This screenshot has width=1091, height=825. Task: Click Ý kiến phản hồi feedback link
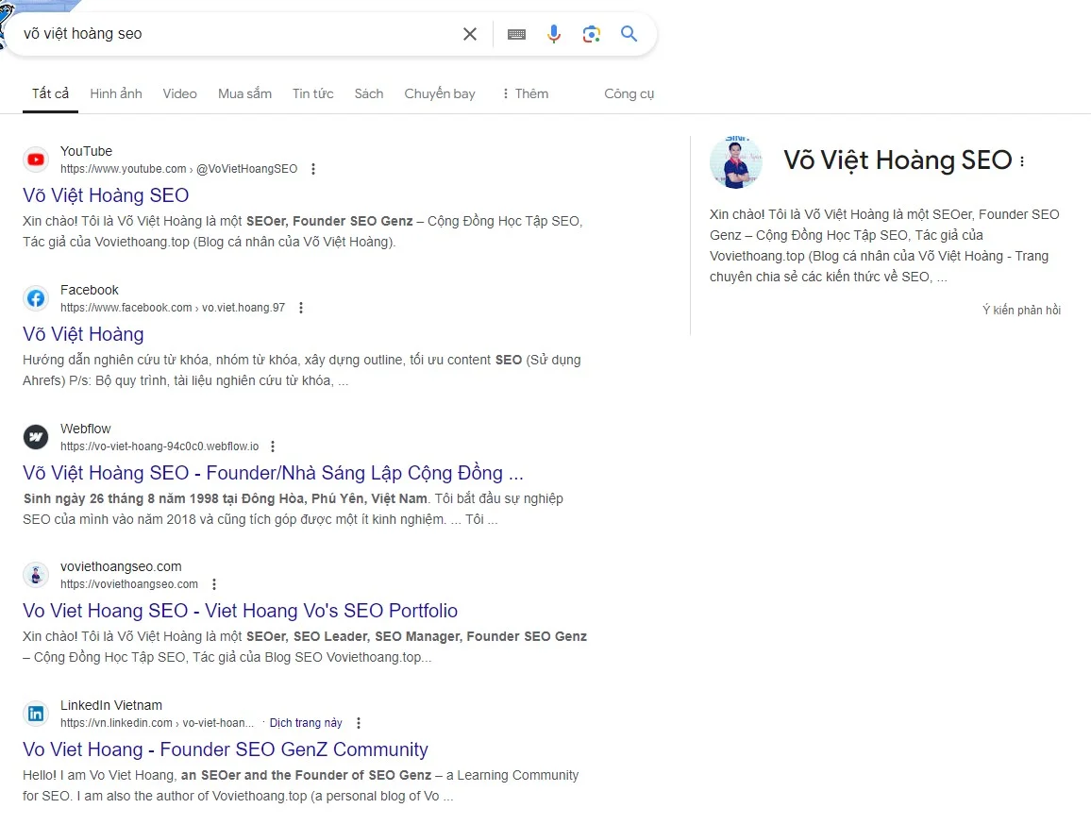click(1021, 310)
